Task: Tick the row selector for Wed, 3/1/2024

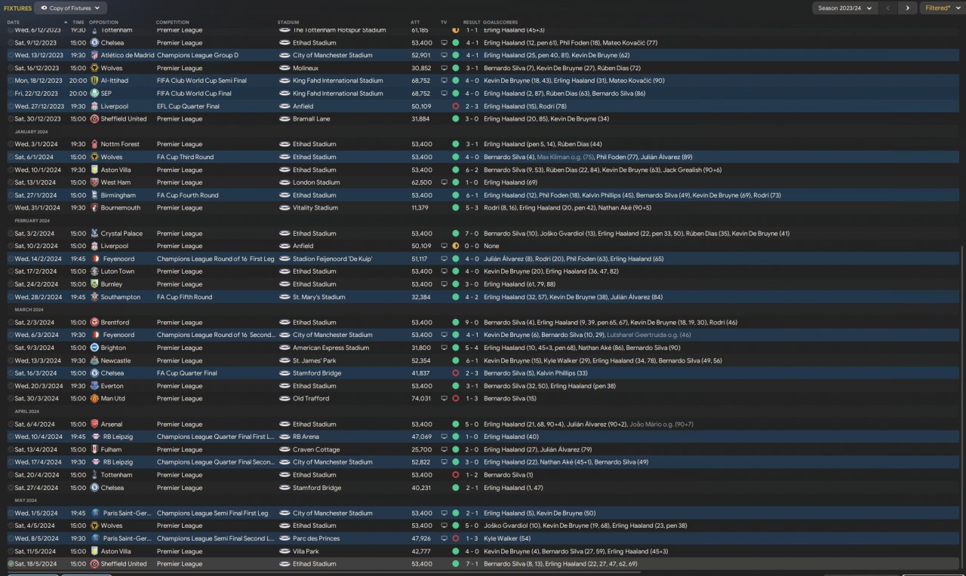Action: click(x=11, y=144)
